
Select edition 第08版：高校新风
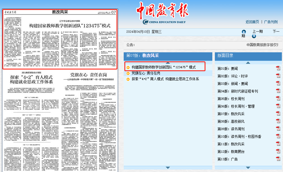231,121
